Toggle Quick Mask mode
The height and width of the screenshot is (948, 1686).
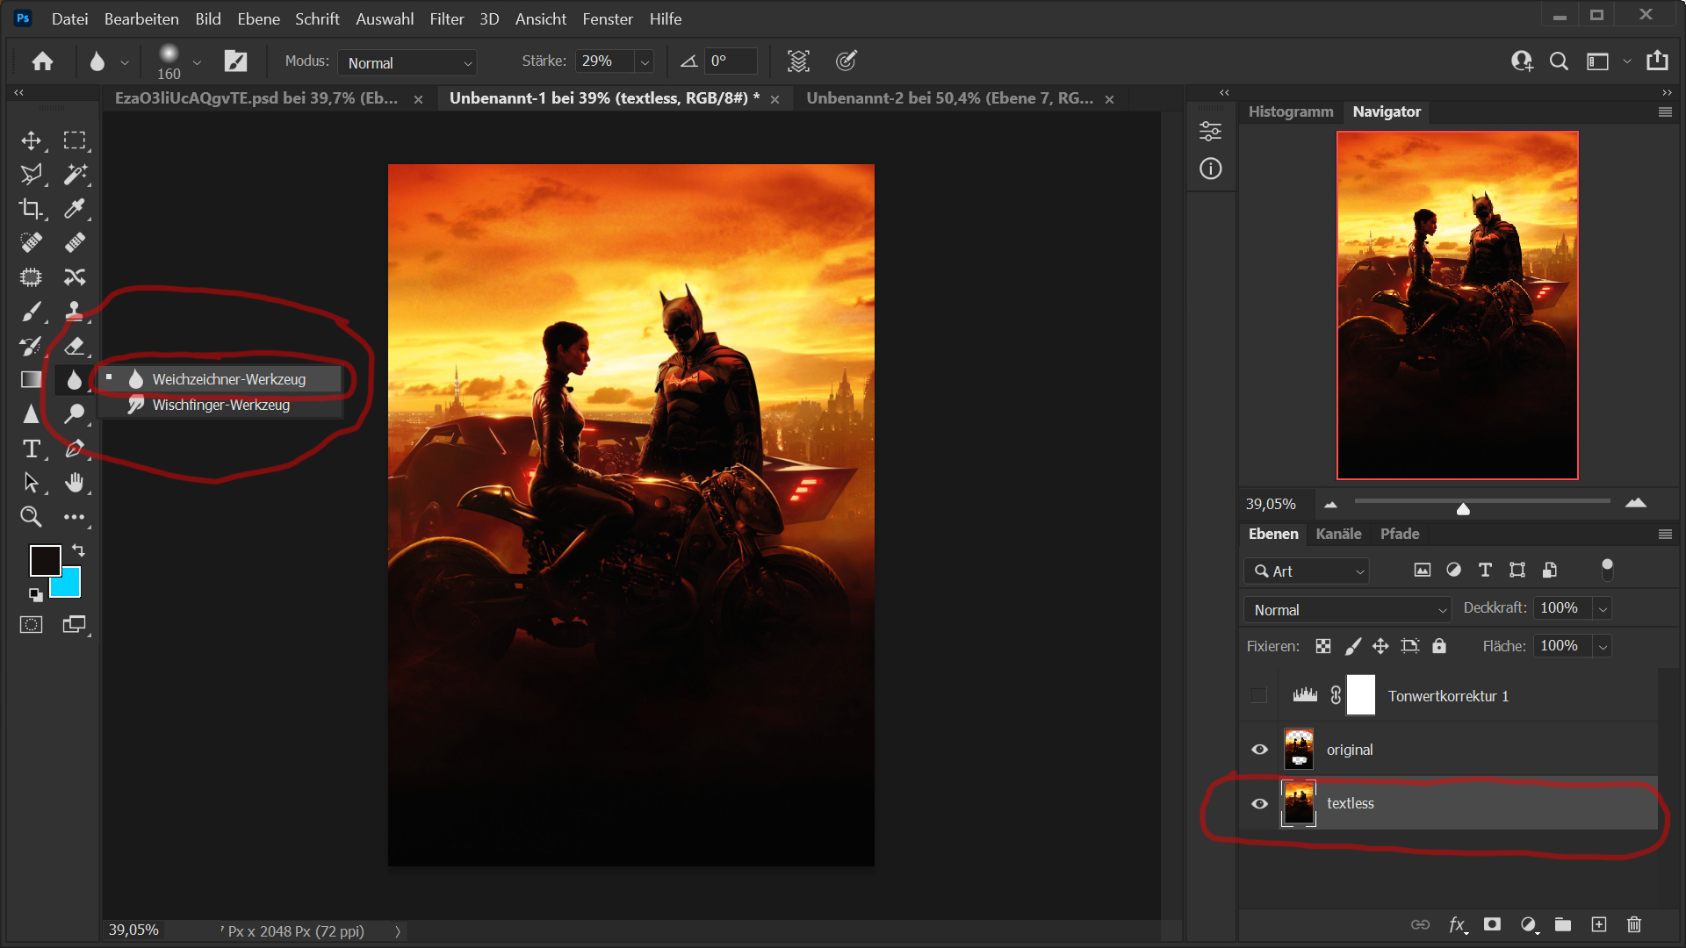[32, 625]
